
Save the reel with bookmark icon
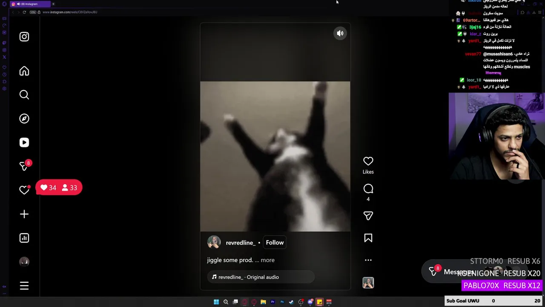368,238
